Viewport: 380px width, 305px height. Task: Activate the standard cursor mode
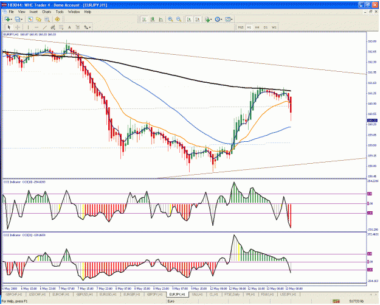coord(9,27)
